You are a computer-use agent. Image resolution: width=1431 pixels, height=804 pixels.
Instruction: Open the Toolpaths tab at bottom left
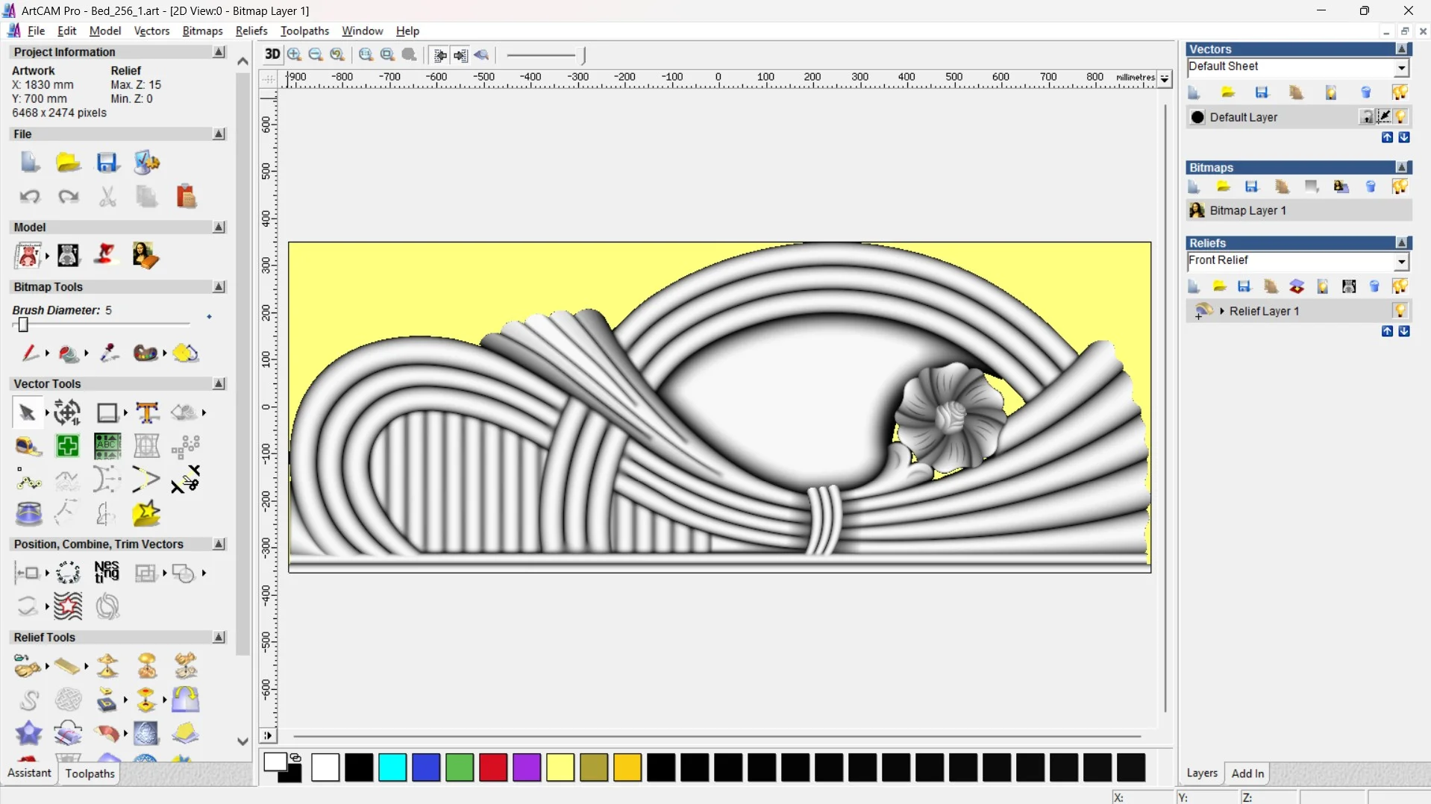[90, 773]
